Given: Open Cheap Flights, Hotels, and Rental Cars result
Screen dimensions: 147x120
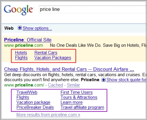Looking at the screenshot, I should pos(69,69).
